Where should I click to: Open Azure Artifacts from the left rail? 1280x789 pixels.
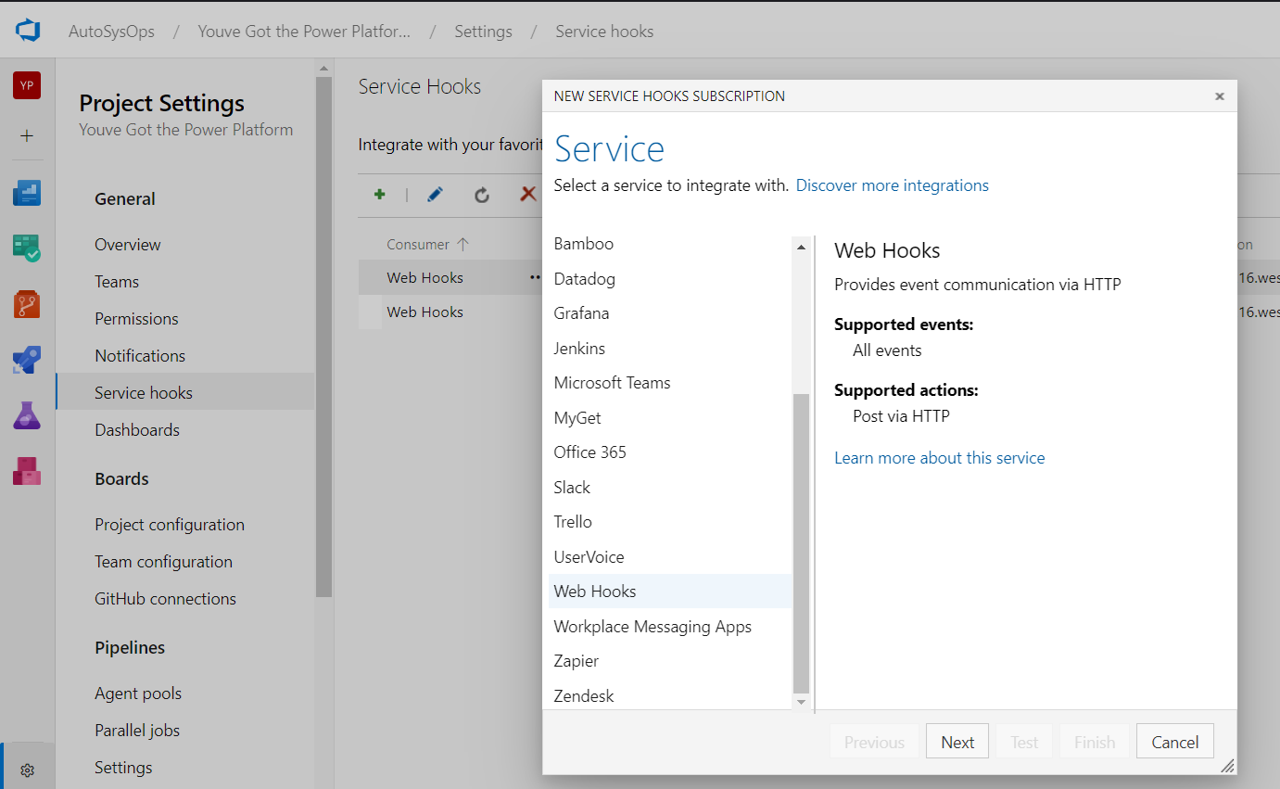click(27, 471)
